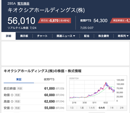The height and width of the screenshot is (113, 130).
Task: Open the 配当 tab
Action: pos(87,36)
